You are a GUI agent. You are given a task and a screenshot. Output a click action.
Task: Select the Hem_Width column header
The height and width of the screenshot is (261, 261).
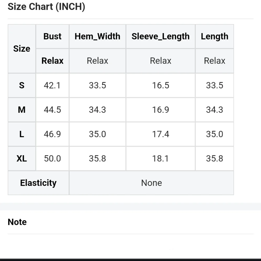click(x=97, y=37)
